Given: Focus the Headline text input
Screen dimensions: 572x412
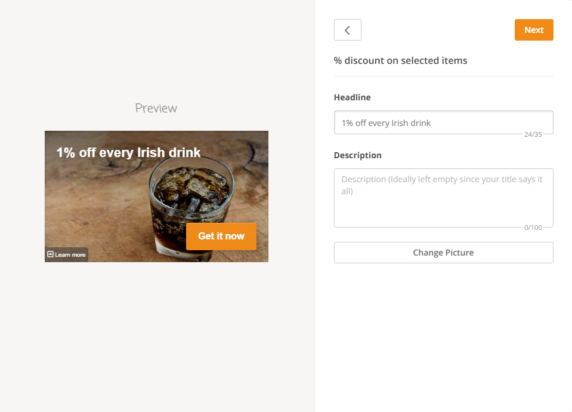Looking at the screenshot, I should tap(443, 123).
